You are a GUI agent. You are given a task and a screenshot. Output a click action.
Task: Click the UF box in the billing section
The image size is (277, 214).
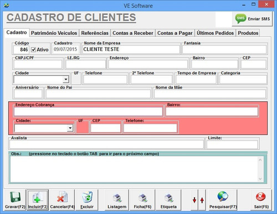(82, 128)
